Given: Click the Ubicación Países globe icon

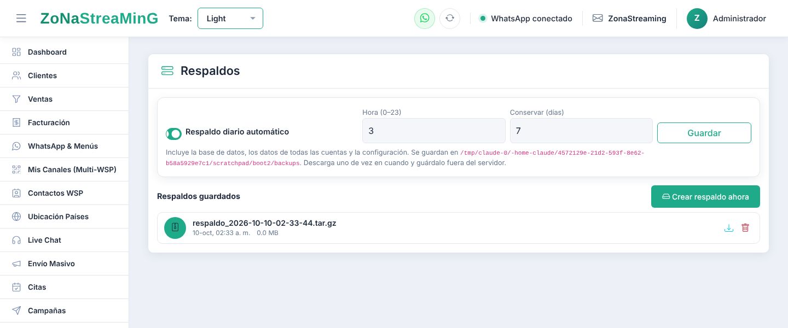Looking at the screenshot, I should [x=16, y=216].
